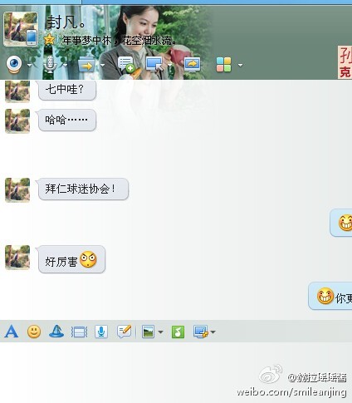
Task: Expand the video call options arrow
Action: click(x=30, y=66)
